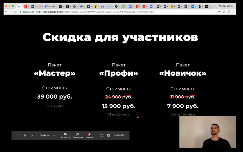The image size is (243, 152).
Task: Click the docs.google.com address bar
Action: pos(110,12)
